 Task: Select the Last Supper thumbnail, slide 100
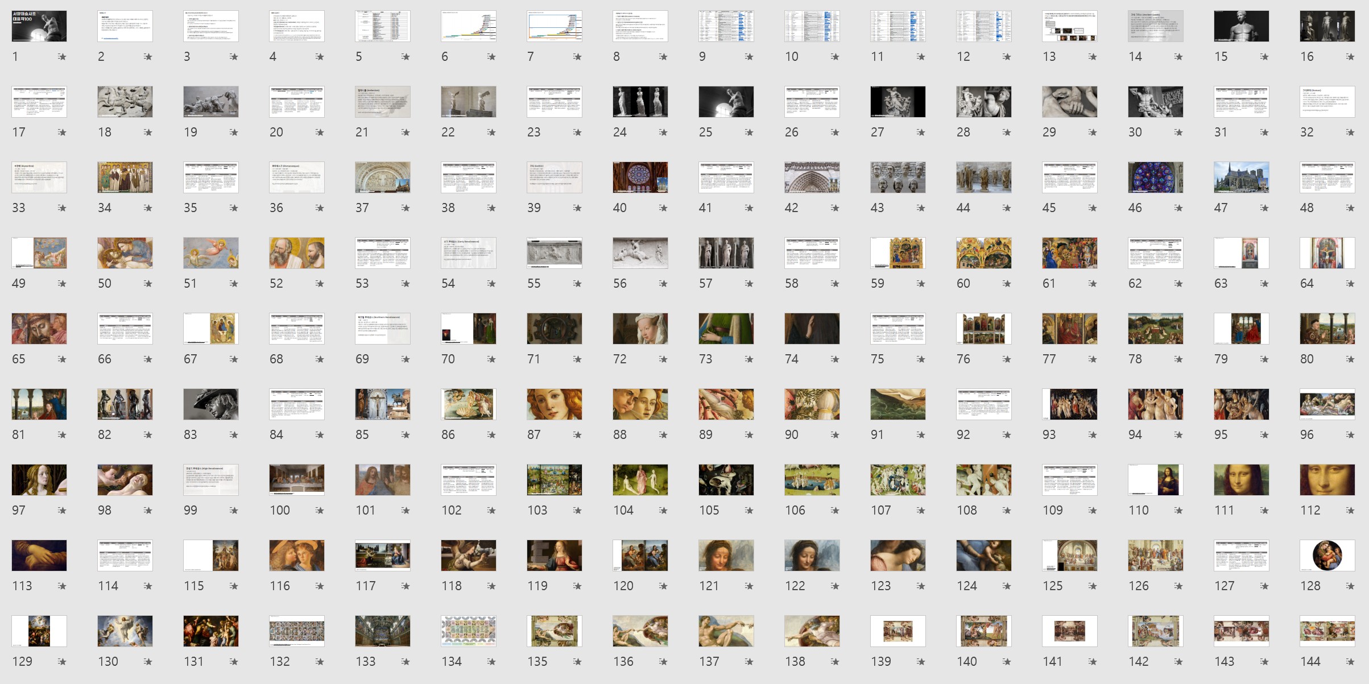coord(297,480)
